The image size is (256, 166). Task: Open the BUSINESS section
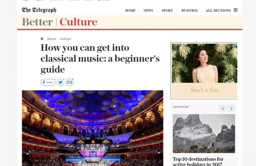[189, 11]
